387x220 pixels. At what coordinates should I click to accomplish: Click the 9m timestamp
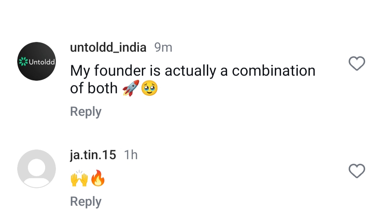[163, 47]
